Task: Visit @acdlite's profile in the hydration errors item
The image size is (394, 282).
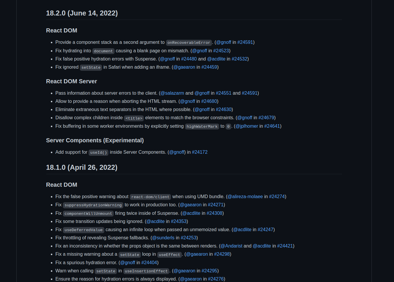Action: (x=216, y=59)
